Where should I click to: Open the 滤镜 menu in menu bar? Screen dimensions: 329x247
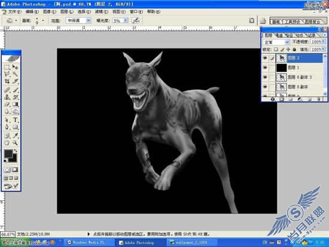(x=102, y=12)
